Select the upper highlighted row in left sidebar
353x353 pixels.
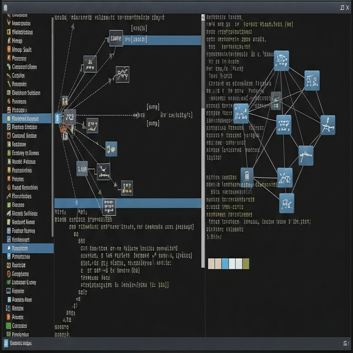[x=27, y=119]
